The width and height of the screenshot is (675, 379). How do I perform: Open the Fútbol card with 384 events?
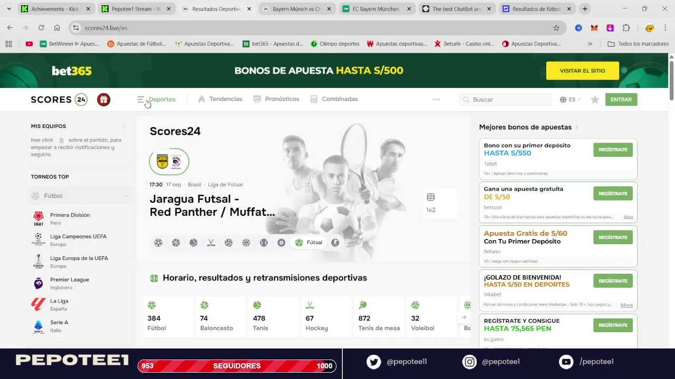click(168, 317)
